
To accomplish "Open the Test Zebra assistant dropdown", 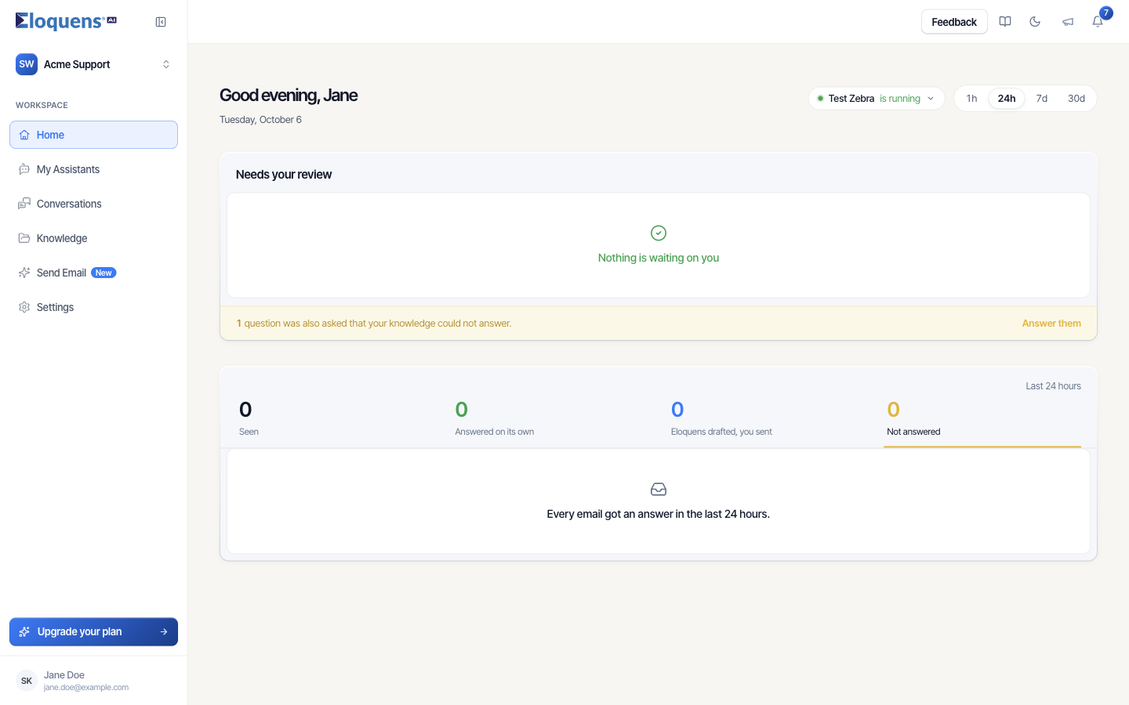I will [877, 99].
